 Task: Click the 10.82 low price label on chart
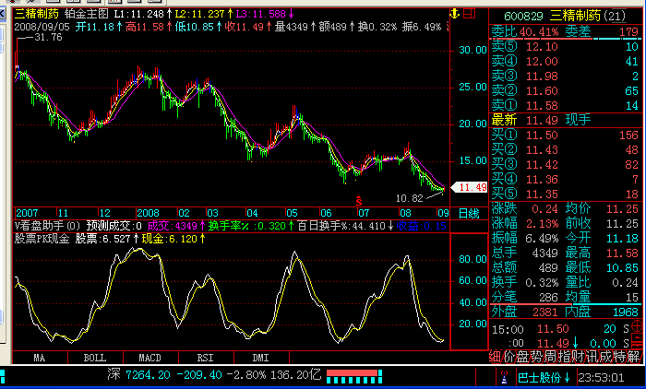click(x=410, y=199)
